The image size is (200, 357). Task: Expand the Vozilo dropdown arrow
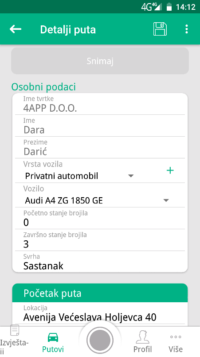(166, 200)
